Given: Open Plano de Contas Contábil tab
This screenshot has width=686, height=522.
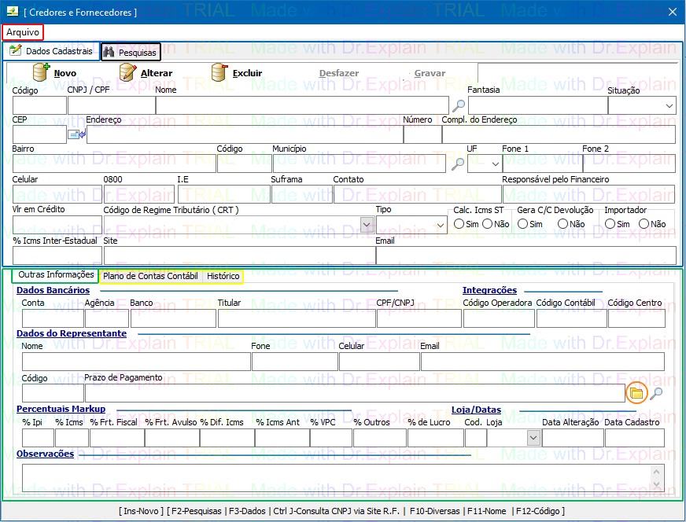Looking at the screenshot, I should click(150, 276).
